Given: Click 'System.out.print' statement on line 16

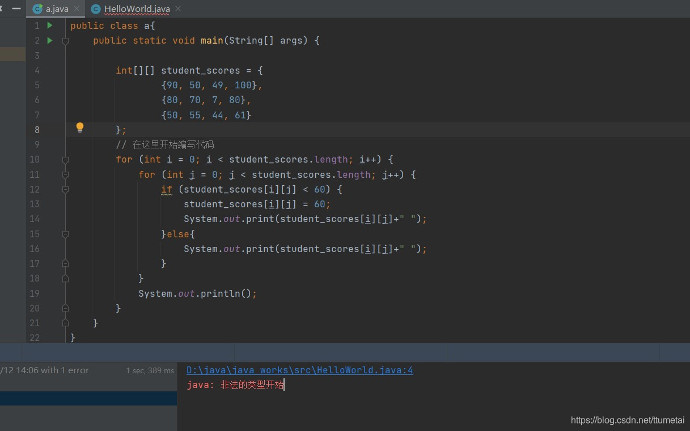Looking at the screenshot, I should tap(305, 249).
